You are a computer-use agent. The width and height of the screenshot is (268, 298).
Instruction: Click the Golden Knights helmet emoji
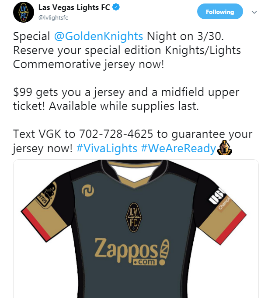225,147
